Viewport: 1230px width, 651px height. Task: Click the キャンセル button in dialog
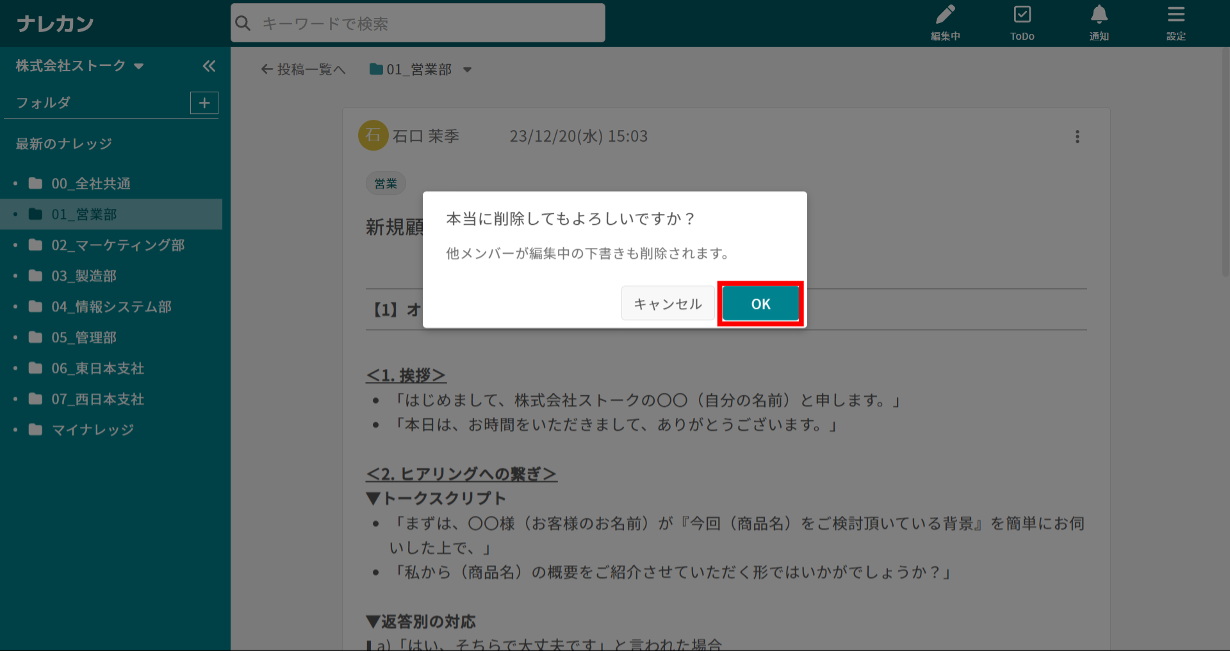[668, 304]
